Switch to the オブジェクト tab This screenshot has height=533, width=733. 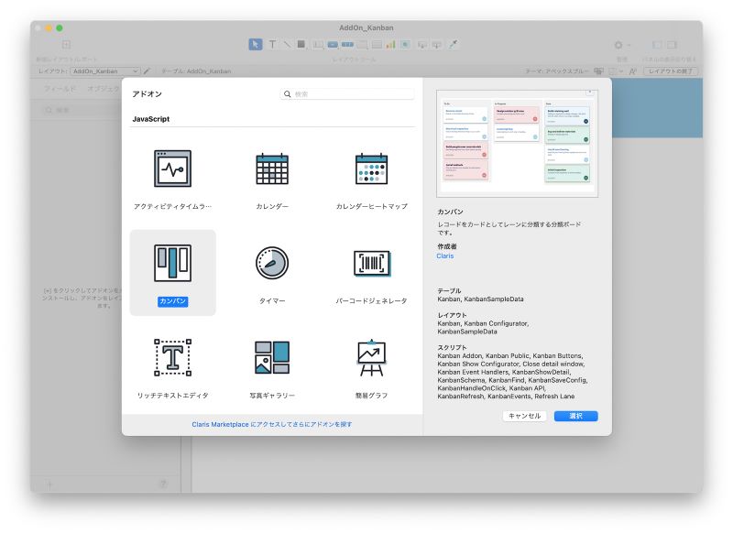(104, 88)
